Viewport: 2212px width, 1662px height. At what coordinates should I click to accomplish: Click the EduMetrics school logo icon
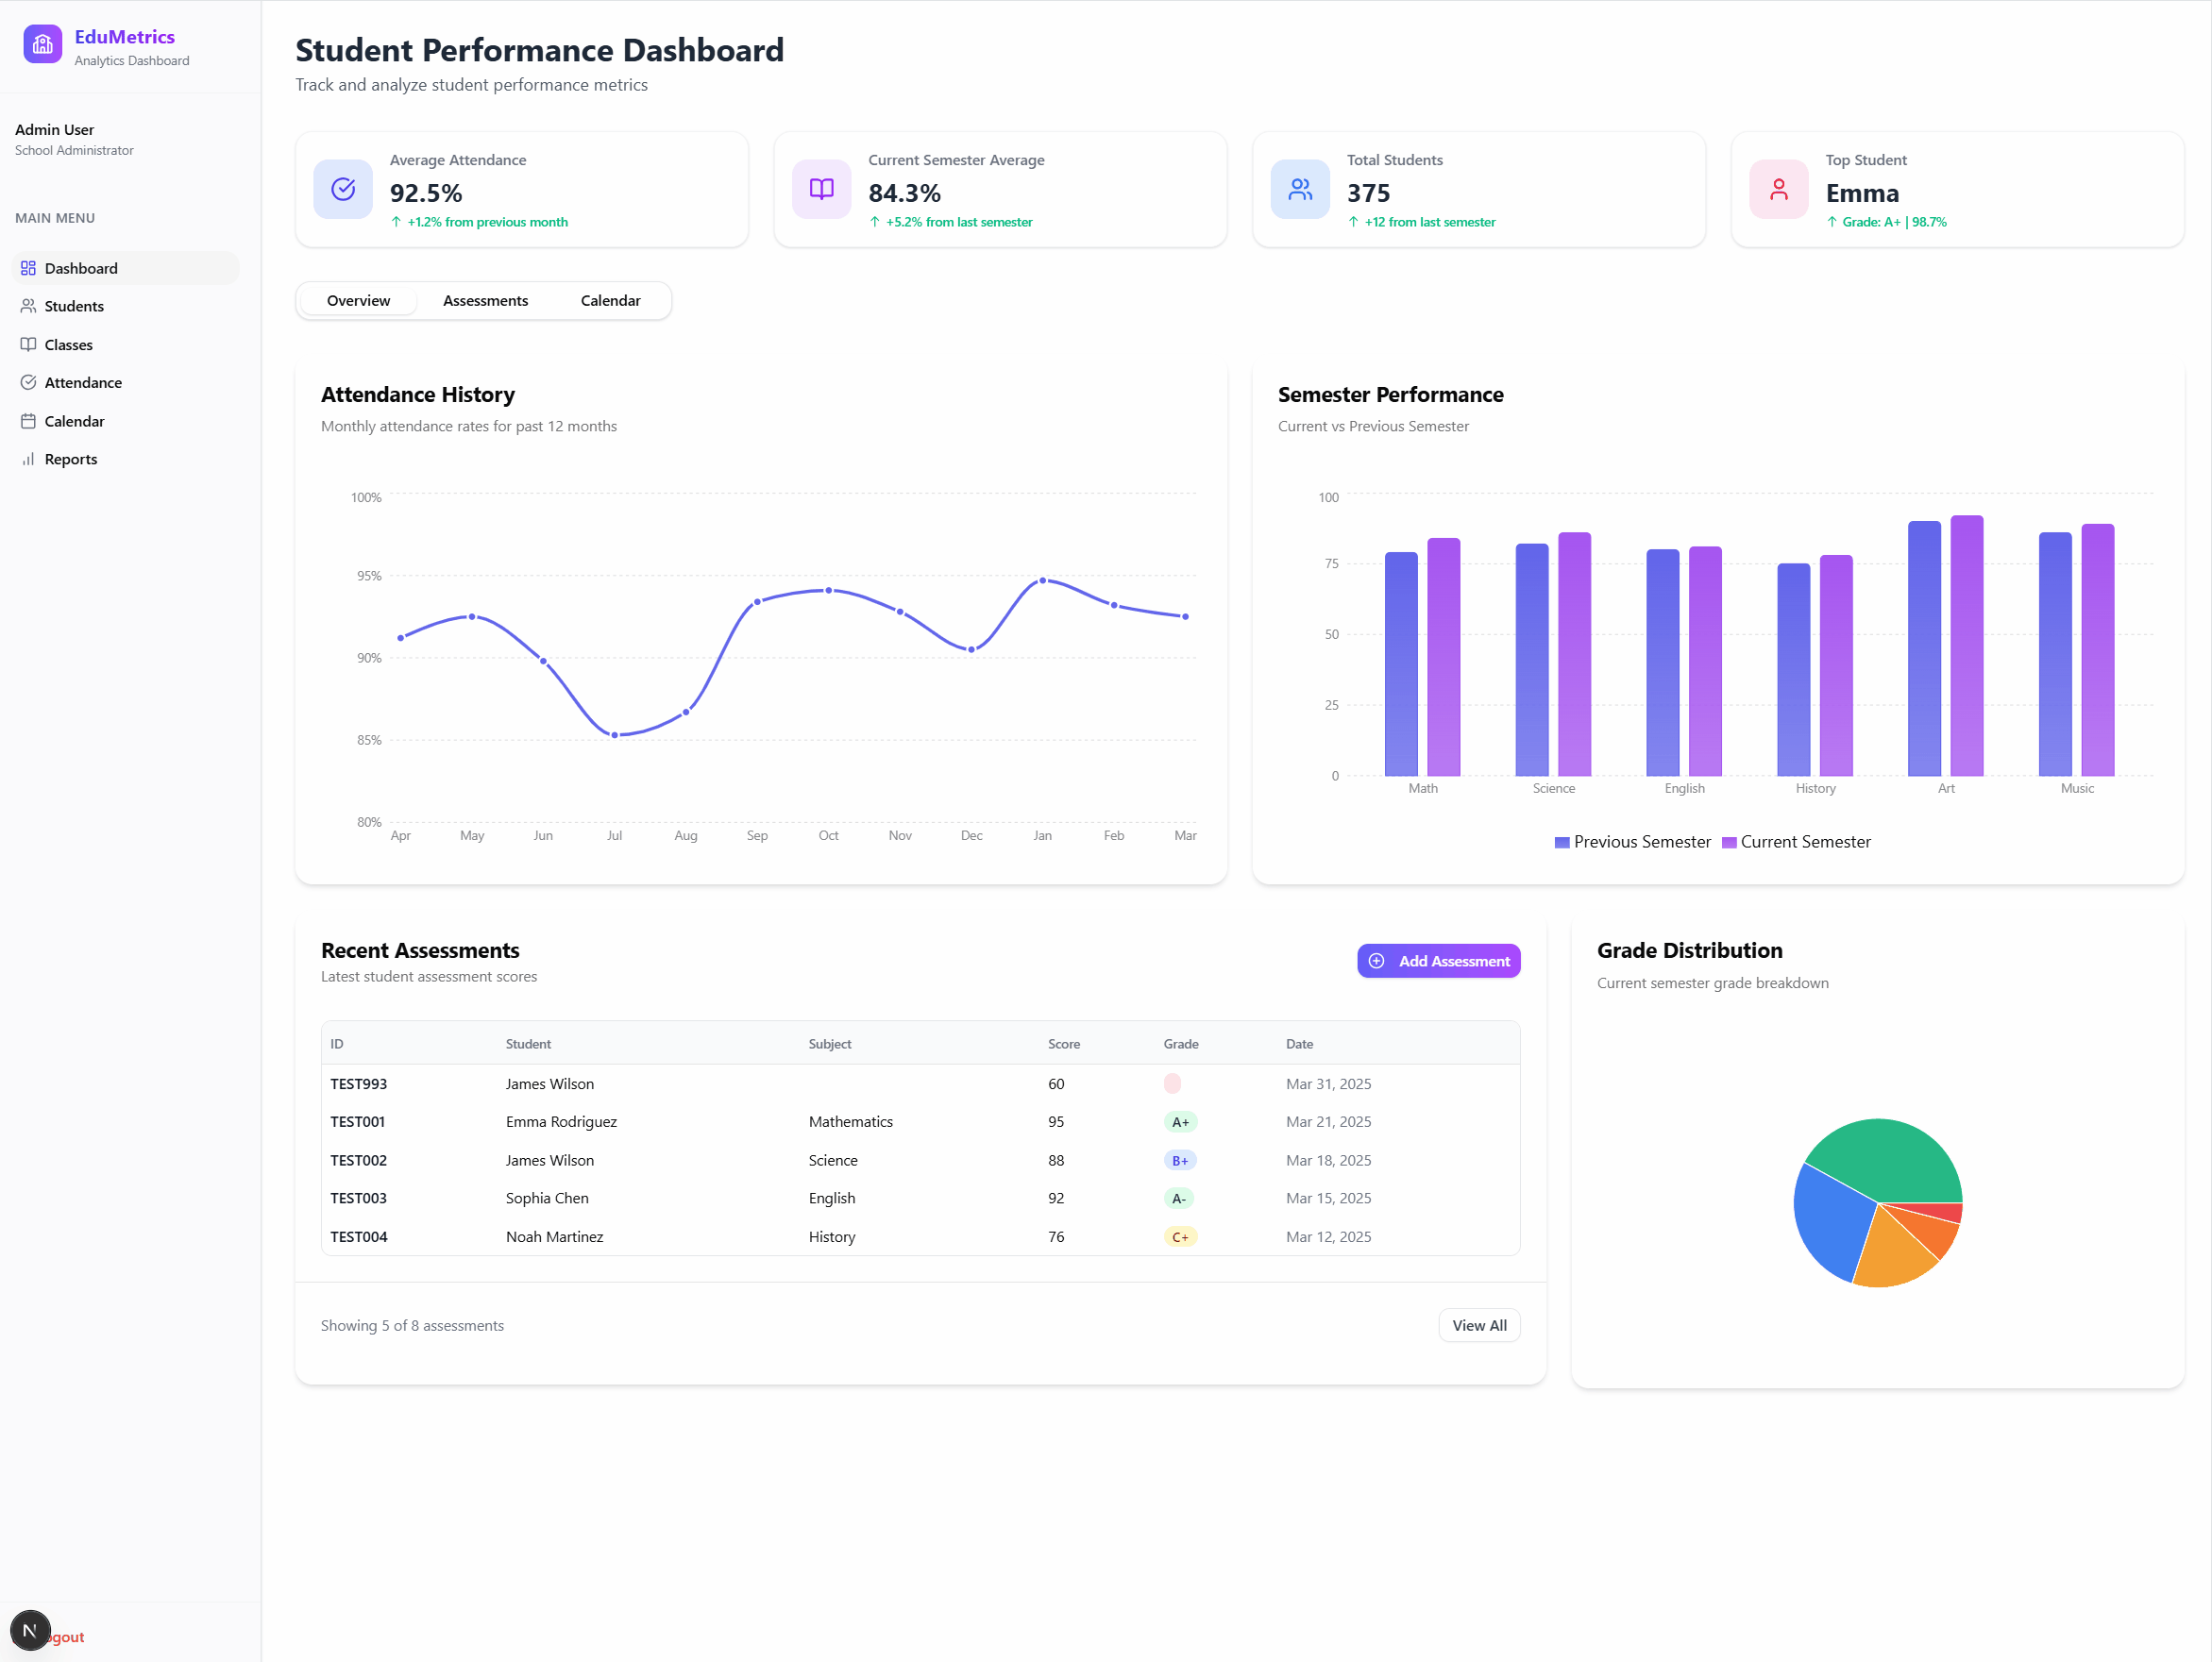pos(43,45)
